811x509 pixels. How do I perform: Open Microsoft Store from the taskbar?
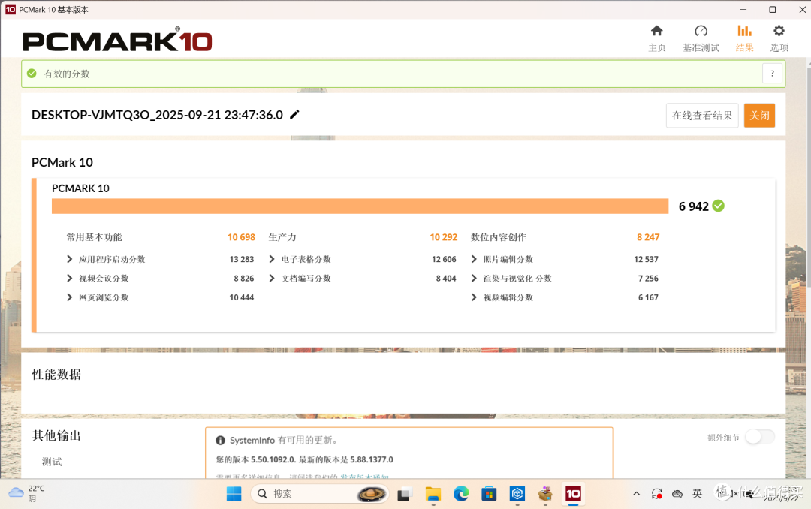(x=489, y=495)
